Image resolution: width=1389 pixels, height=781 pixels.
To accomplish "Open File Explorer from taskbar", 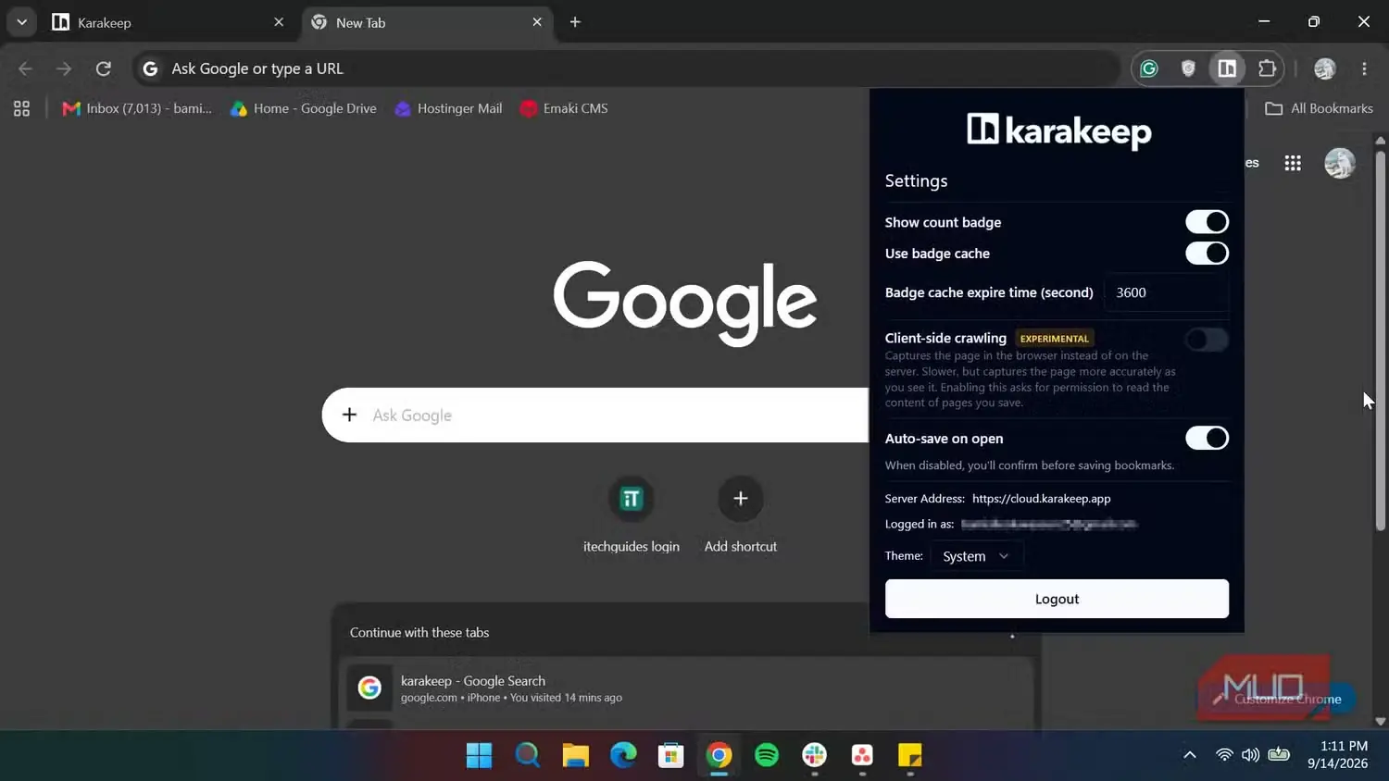I will point(575,755).
